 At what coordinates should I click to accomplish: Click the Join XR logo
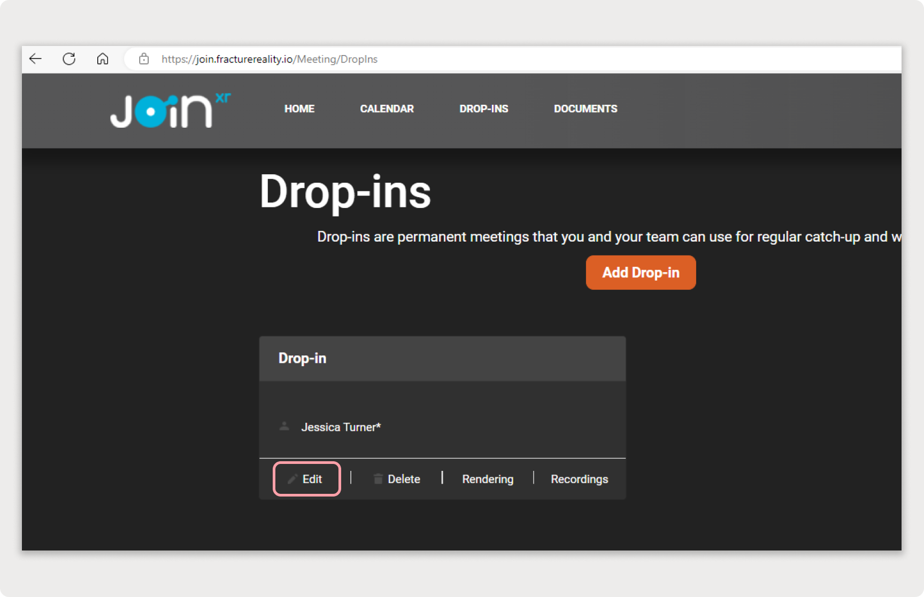click(x=170, y=110)
